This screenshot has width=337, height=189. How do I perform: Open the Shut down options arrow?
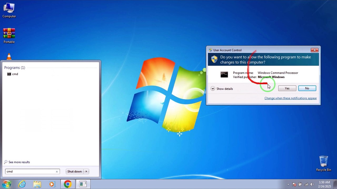[86, 171]
